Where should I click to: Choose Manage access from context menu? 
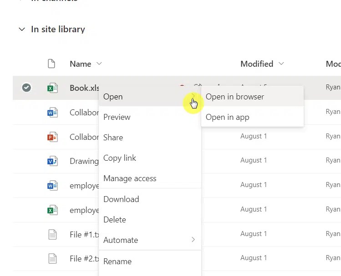pyautogui.click(x=150, y=178)
